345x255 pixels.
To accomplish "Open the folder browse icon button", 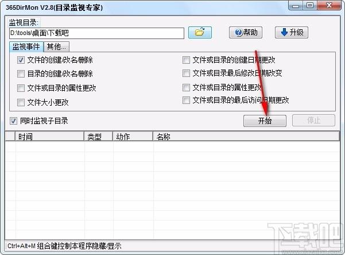I will pyautogui.click(x=200, y=33).
